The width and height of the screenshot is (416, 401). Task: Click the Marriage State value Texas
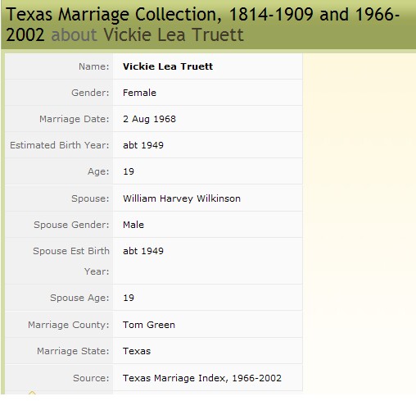[x=137, y=351]
